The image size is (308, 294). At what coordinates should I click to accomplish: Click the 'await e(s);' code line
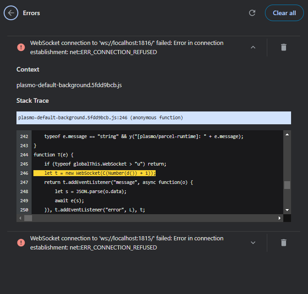click(x=70, y=200)
